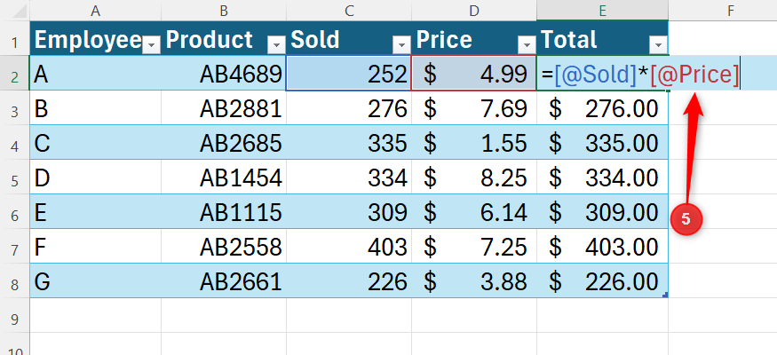
Task: Select employee cell D
Action: (96, 177)
